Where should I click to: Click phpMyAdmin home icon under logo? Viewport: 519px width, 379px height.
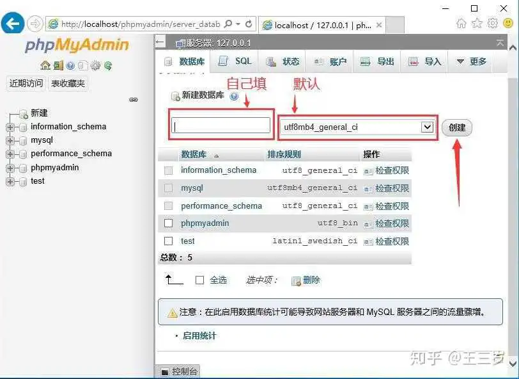pyautogui.click(x=45, y=66)
